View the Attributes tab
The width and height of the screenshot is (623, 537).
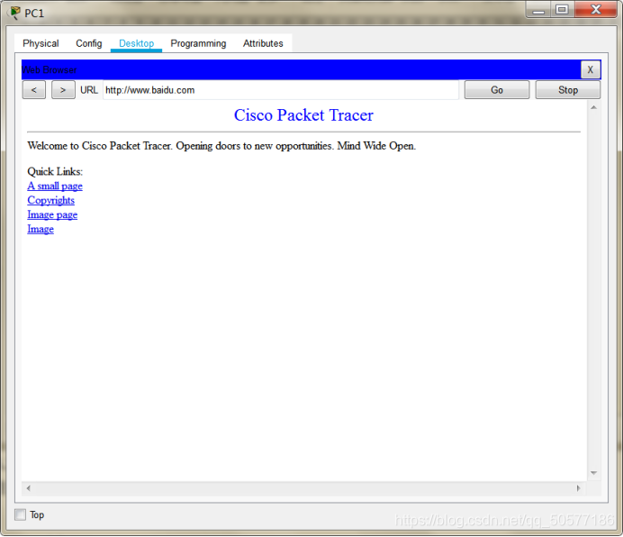[263, 43]
